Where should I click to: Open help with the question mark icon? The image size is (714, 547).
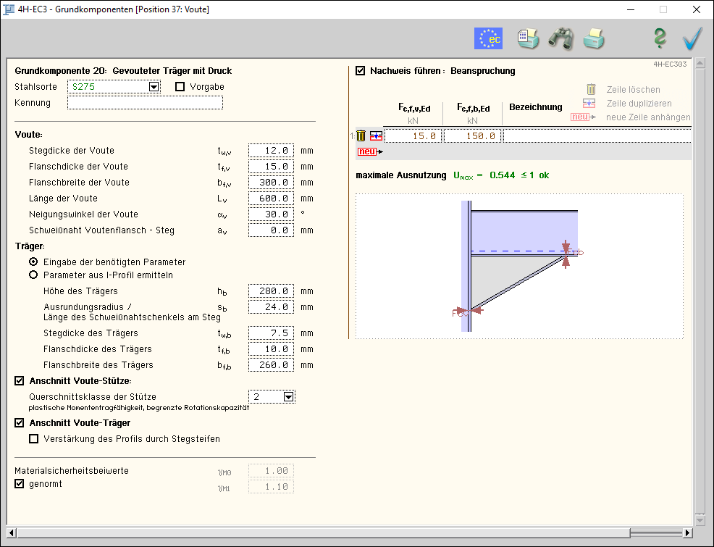[x=659, y=38]
